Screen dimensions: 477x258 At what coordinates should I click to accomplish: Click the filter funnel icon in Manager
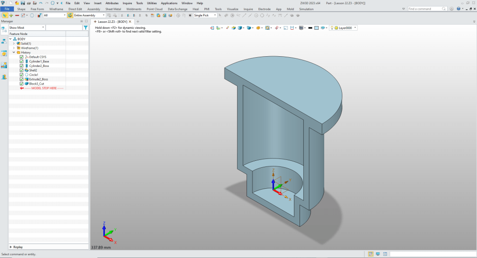tap(85, 27)
